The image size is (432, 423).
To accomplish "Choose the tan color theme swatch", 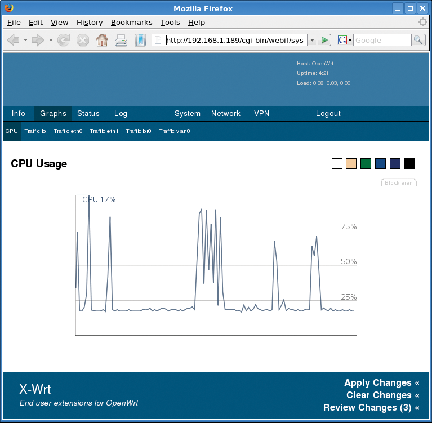I will pos(351,163).
